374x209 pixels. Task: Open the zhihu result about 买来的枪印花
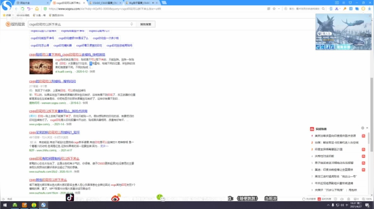coord(55,132)
